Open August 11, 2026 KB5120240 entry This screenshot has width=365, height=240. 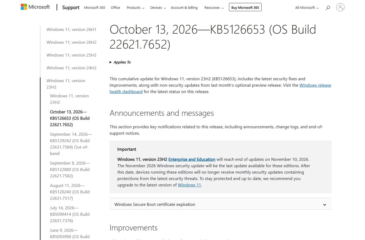click(x=70, y=192)
